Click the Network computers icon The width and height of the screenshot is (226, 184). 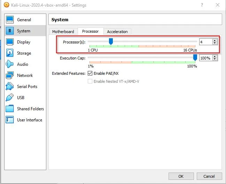click(x=10, y=75)
